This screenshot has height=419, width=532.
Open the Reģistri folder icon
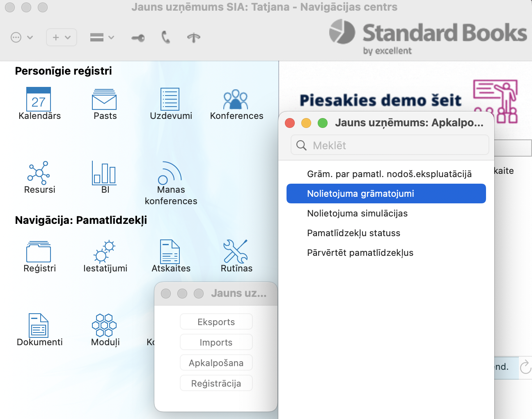(x=39, y=252)
